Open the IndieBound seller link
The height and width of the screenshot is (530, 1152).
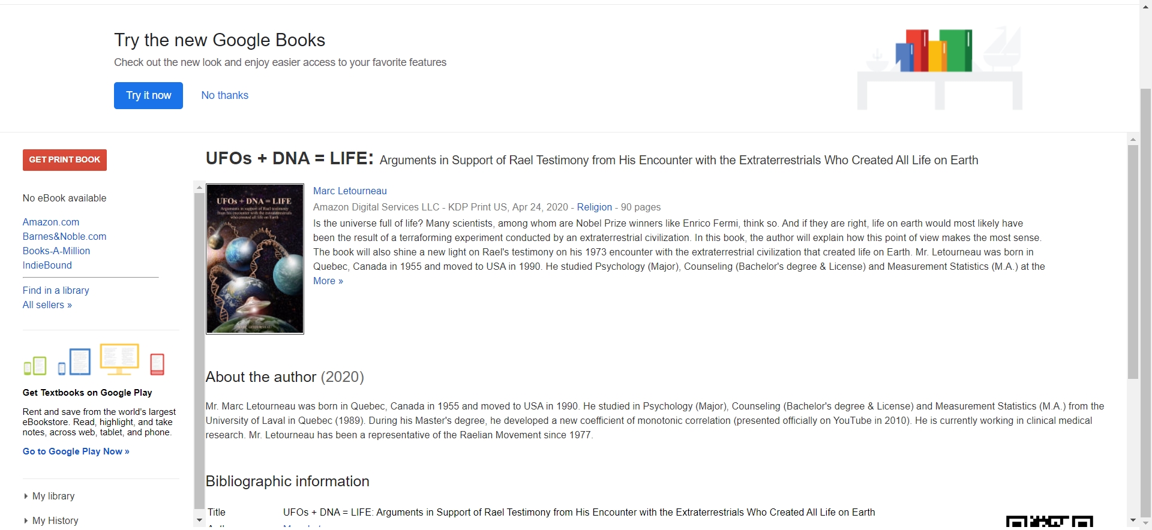pos(47,266)
